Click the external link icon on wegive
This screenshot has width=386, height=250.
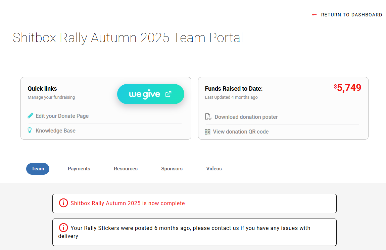[x=168, y=94]
